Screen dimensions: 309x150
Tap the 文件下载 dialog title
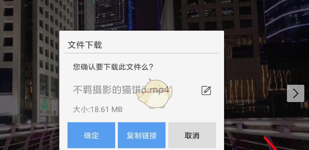point(85,45)
